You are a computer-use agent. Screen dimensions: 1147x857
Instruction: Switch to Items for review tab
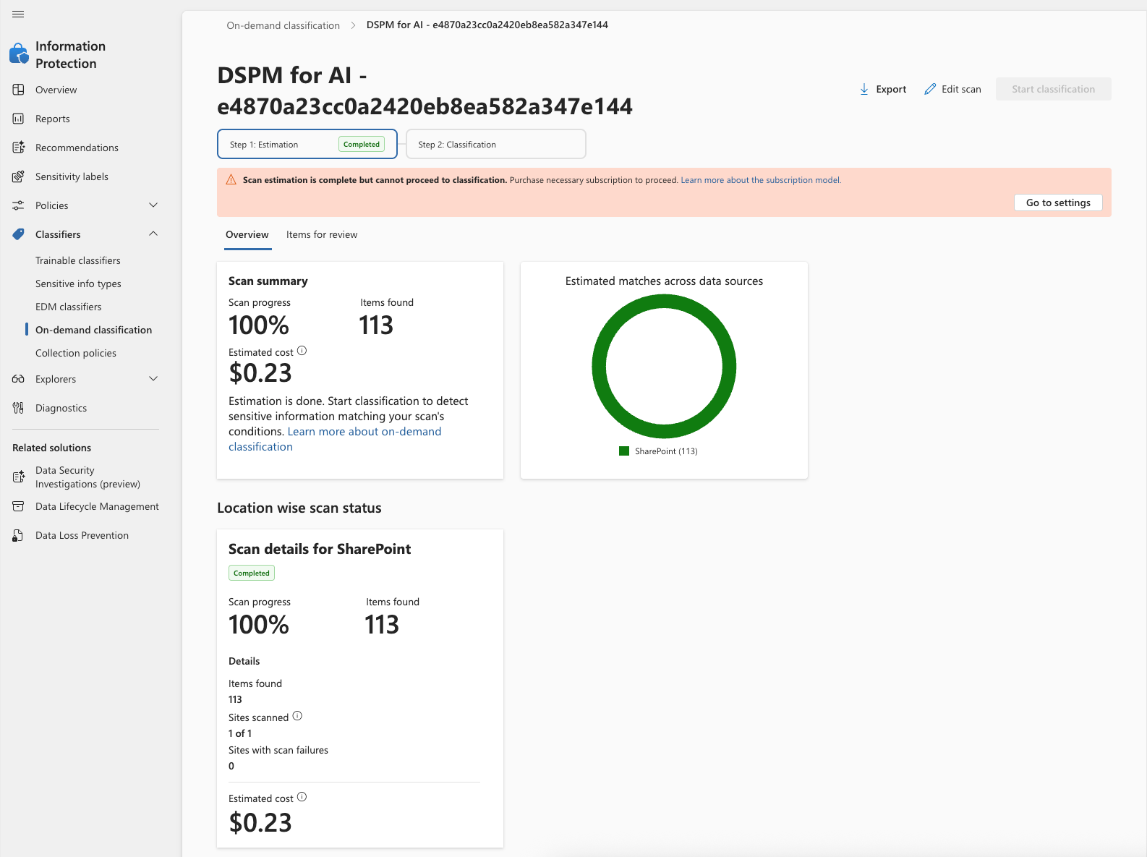(x=322, y=234)
